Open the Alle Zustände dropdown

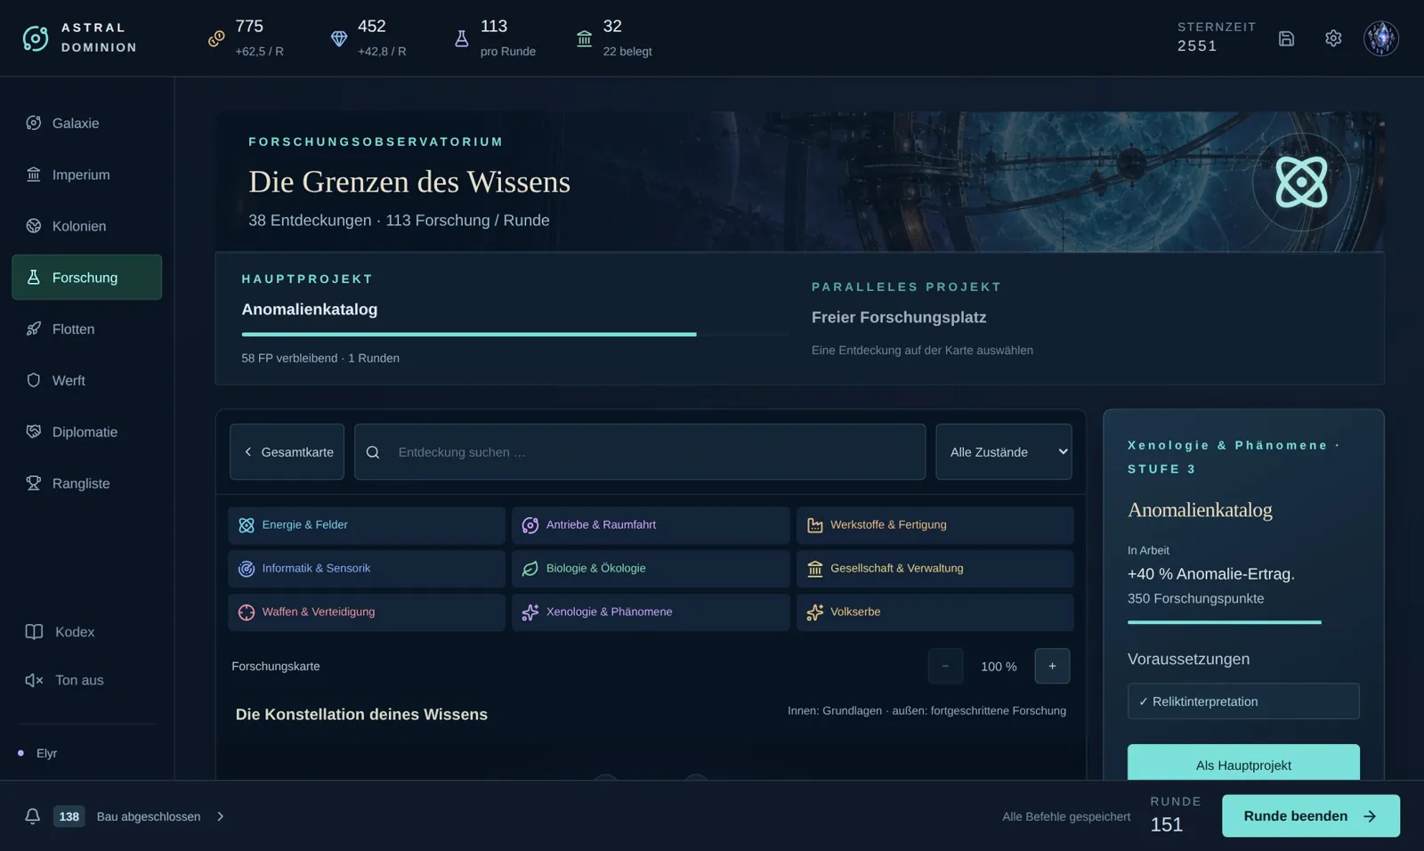[1004, 452]
